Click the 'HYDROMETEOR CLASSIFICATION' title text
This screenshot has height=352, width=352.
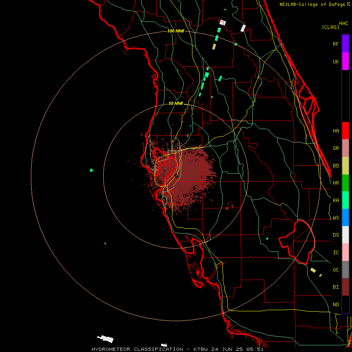(x=137, y=349)
